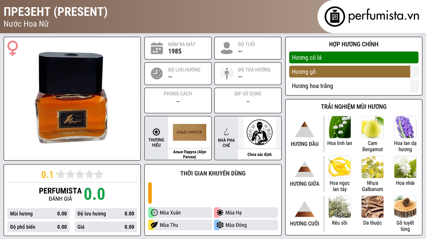The height and width of the screenshot is (239, 426).
Task: Open the Hoa ngọc lan tây note image
Action: click(339, 167)
